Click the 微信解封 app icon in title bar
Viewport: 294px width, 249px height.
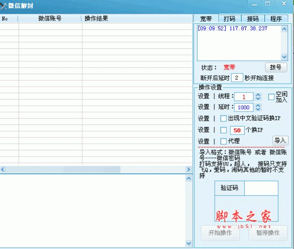pyautogui.click(x=3, y=6)
